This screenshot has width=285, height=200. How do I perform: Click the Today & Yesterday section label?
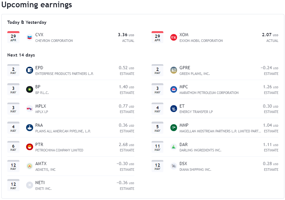pyautogui.click(x=27, y=22)
